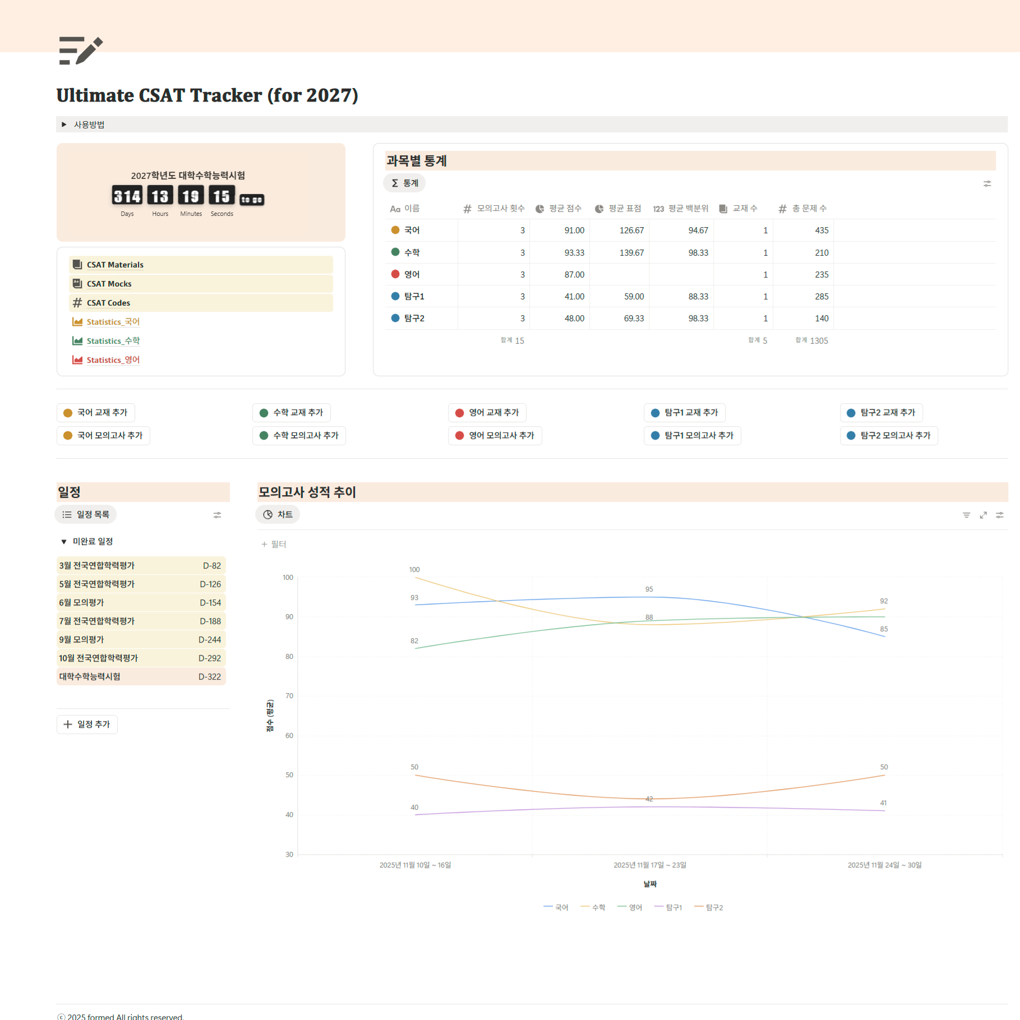Image resolution: width=1020 pixels, height=1020 pixels.
Task: Open the 9월 모의평가 schedule entry
Action: click(x=82, y=640)
